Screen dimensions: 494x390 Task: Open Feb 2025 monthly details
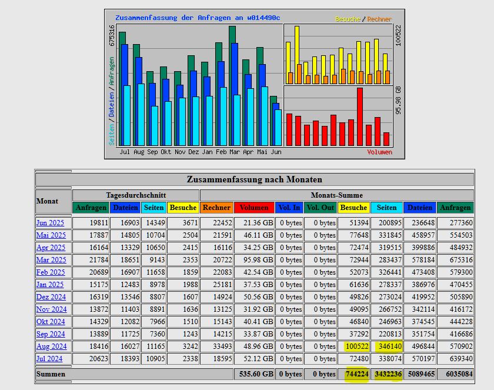[51, 272]
